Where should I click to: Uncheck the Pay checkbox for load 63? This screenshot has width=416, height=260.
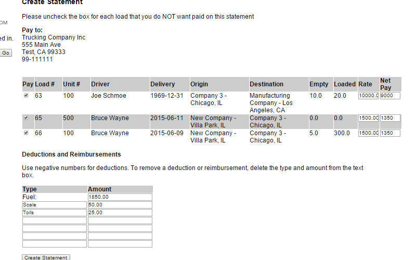(x=26, y=96)
